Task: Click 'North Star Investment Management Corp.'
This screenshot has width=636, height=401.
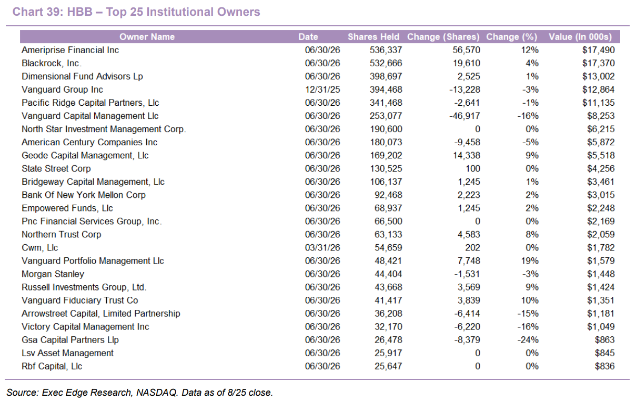Action: 104,129
